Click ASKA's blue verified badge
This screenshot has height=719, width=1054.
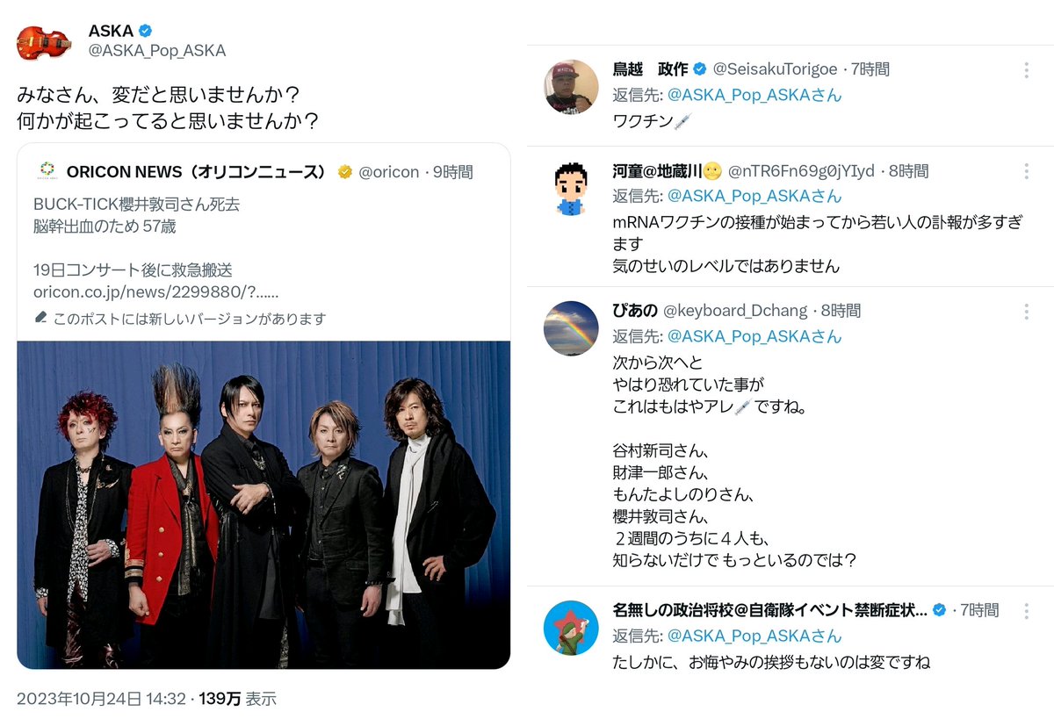146,31
